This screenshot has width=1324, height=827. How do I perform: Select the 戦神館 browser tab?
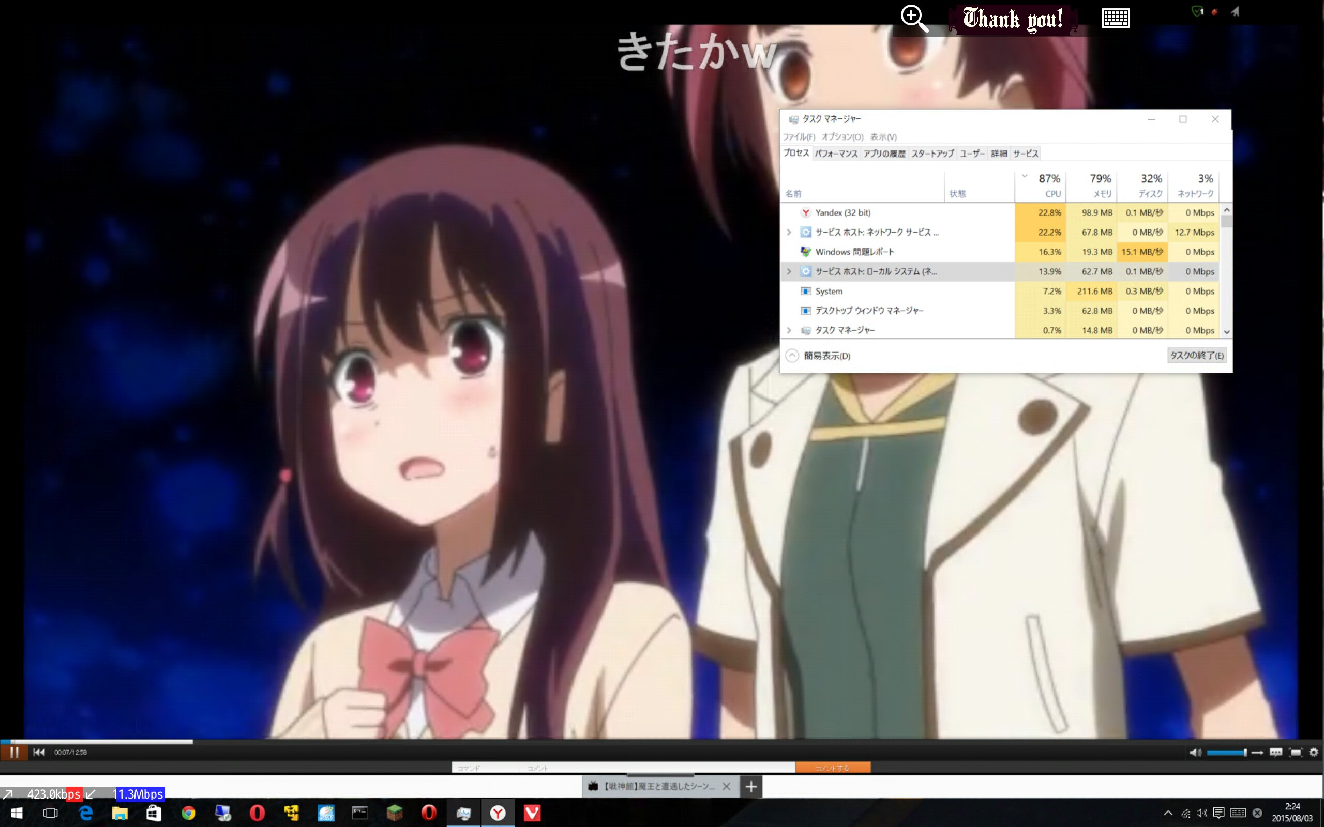tap(660, 787)
